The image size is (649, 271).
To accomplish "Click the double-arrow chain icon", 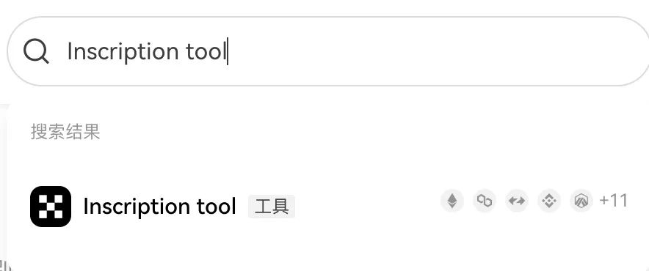I will pyautogui.click(x=517, y=201).
